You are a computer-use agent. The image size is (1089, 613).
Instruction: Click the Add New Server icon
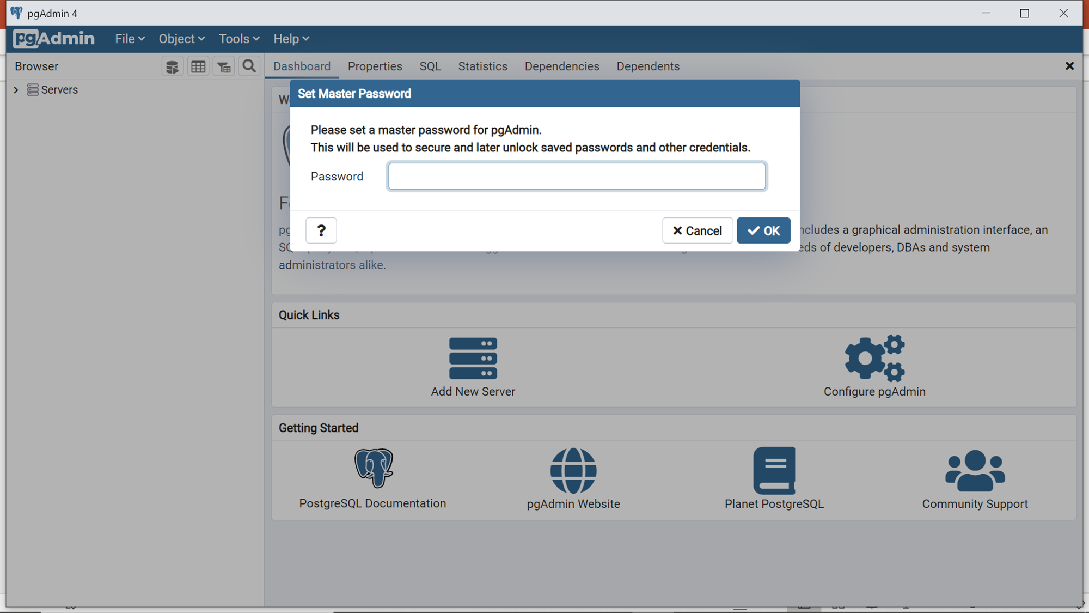(473, 359)
